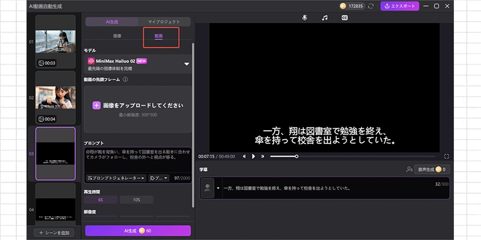481x240 pixels.
Task: Click the 97/2000 character count
Action: point(182,178)
